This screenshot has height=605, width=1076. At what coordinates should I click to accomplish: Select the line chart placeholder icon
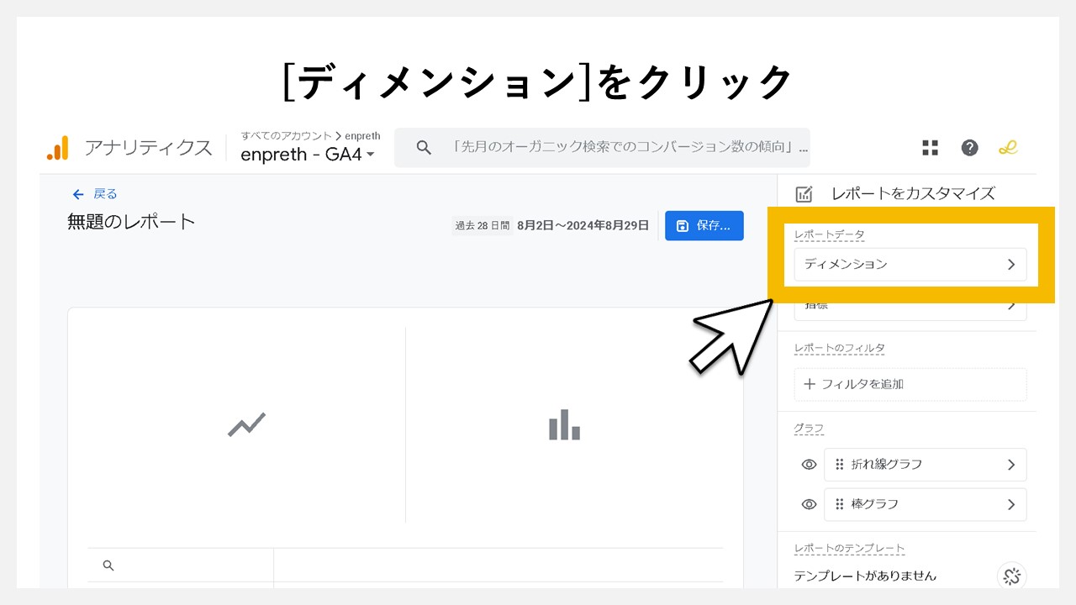coord(246,424)
